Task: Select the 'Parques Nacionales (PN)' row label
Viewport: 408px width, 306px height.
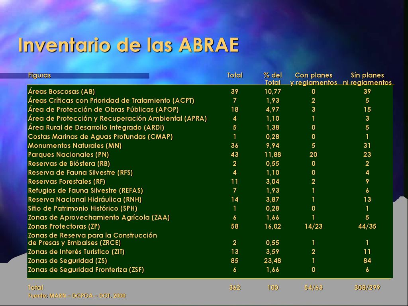Action: click(69, 155)
